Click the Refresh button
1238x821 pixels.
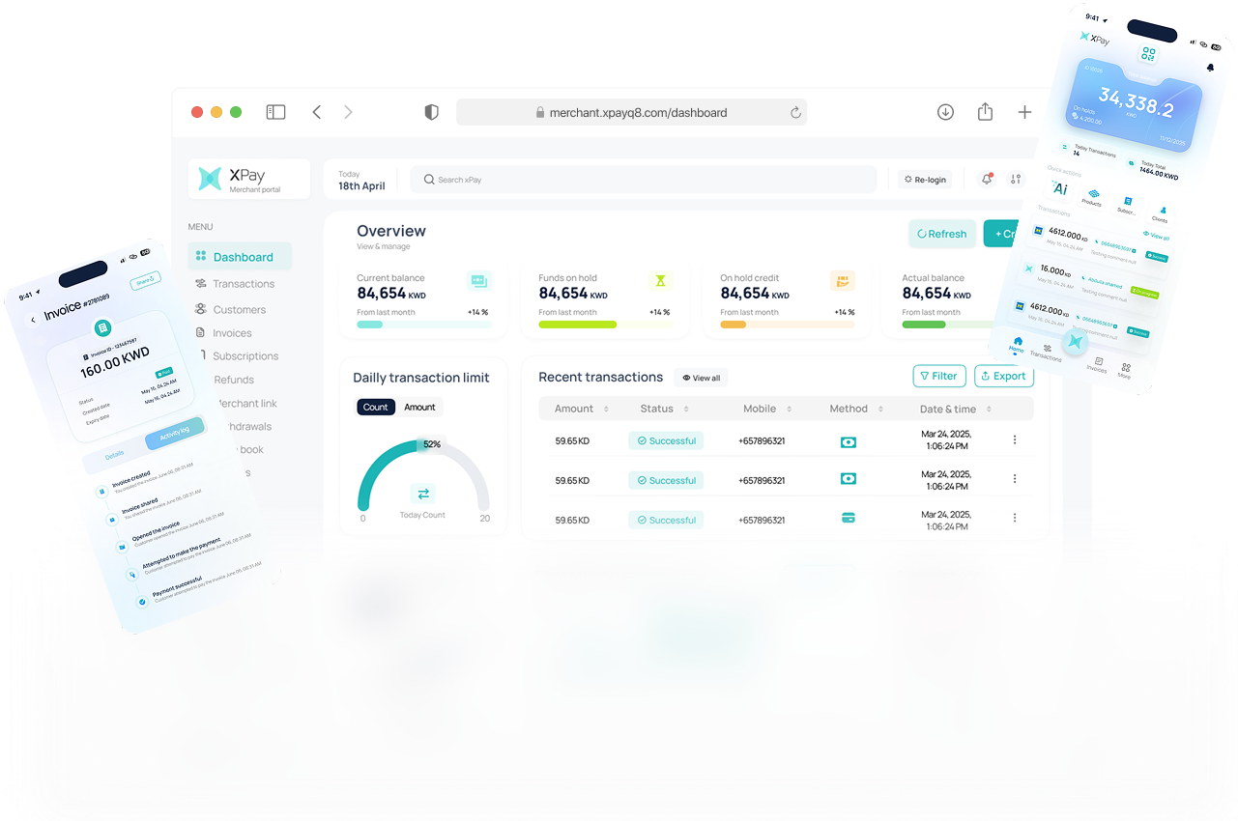(942, 234)
